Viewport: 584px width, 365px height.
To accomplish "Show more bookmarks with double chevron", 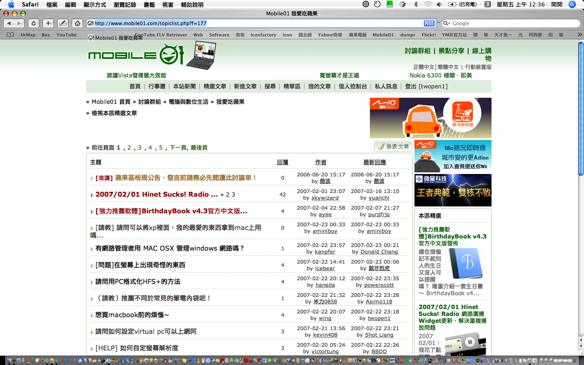I will [580, 35].
